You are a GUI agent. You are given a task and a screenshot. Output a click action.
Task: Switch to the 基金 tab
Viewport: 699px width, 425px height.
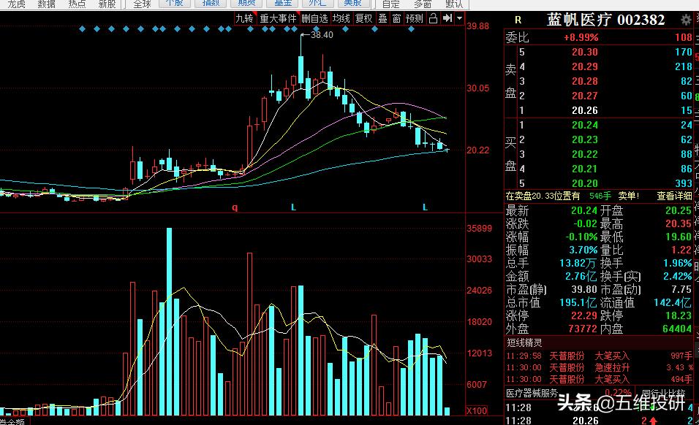[283, 4]
